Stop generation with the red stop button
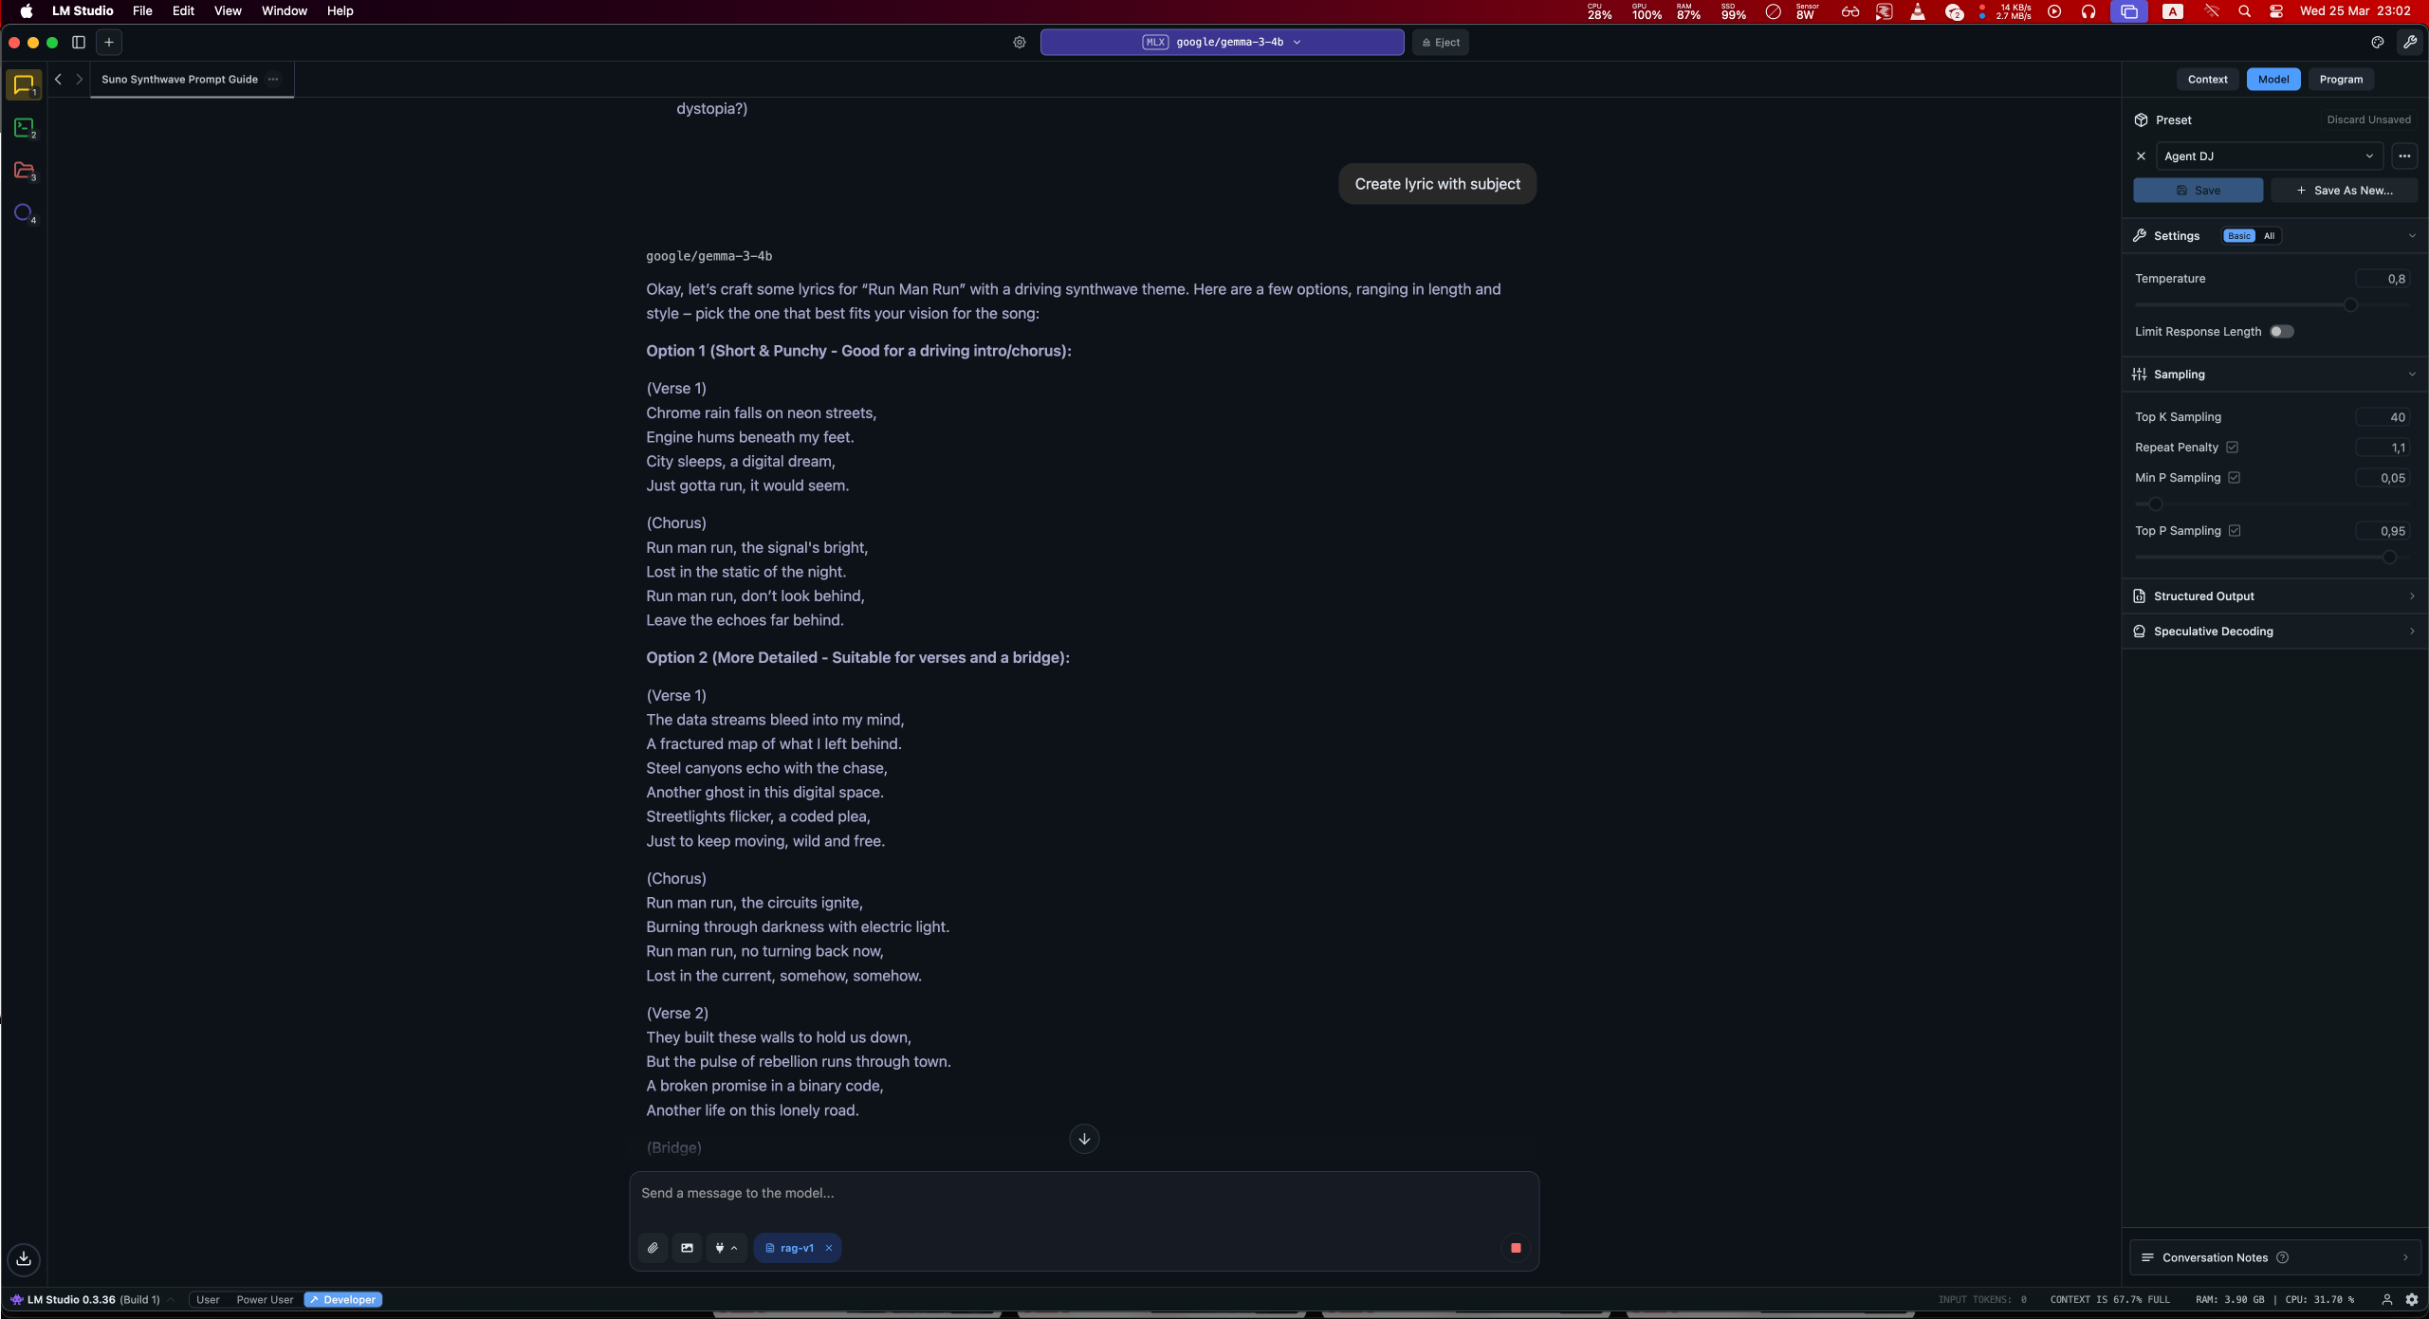 [x=1516, y=1248]
